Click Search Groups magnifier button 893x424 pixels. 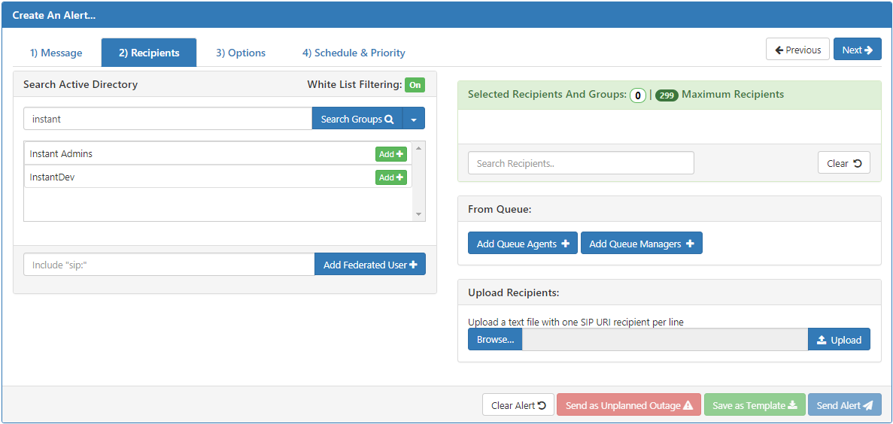click(x=357, y=119)
